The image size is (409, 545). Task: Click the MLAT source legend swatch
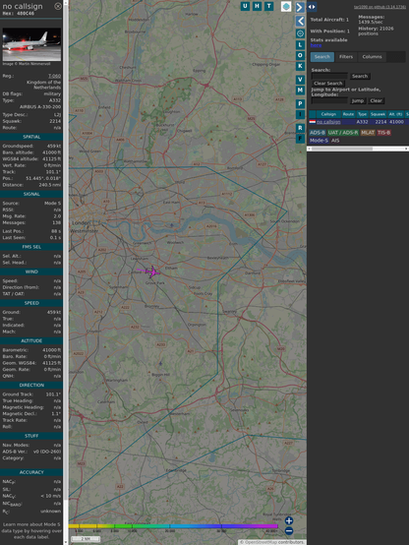(368, 133)
